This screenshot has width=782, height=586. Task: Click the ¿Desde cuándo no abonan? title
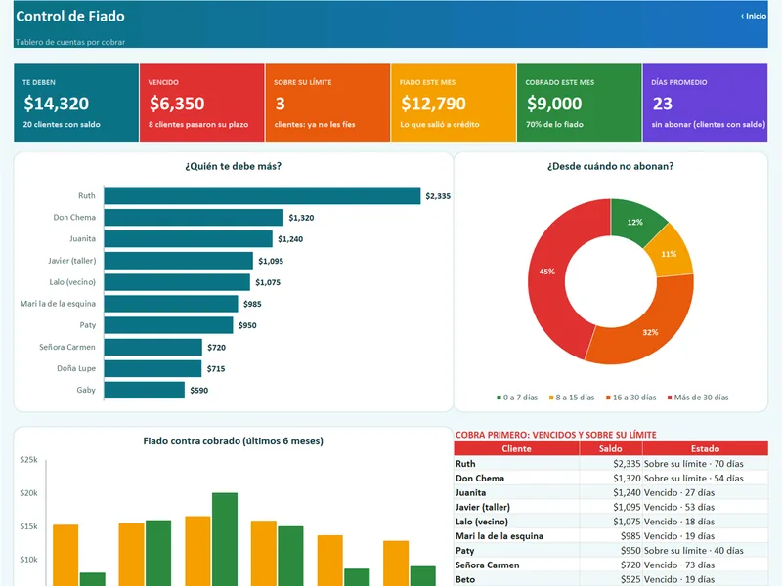610,166
